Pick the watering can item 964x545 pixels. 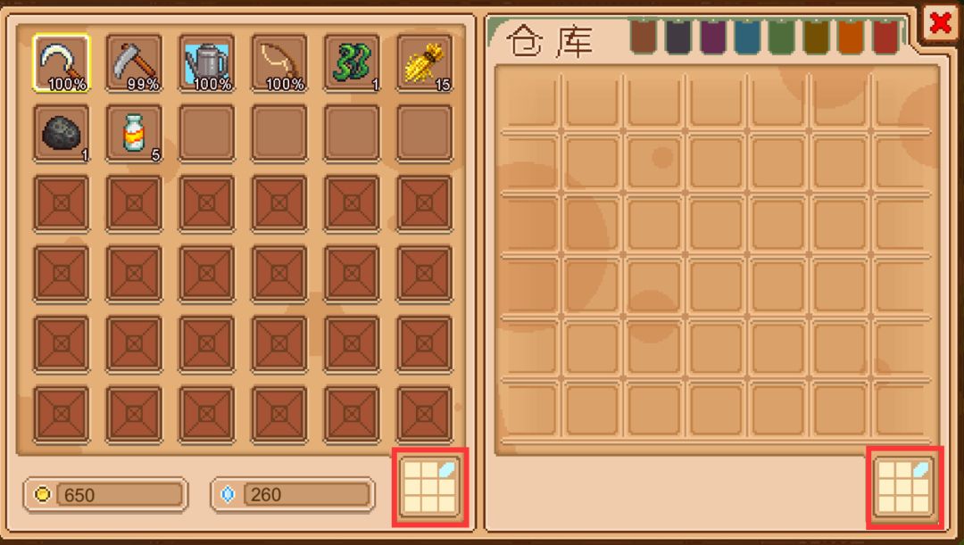[206, 63]
